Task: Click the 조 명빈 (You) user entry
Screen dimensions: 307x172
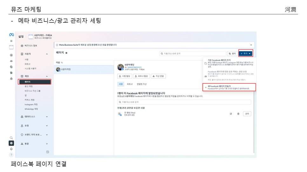Action: 130,114
